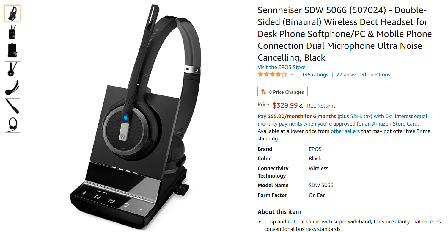Select the fourth thumbnail of headset side view
Viewport: 448px width, 232px height.
(12, 69)
